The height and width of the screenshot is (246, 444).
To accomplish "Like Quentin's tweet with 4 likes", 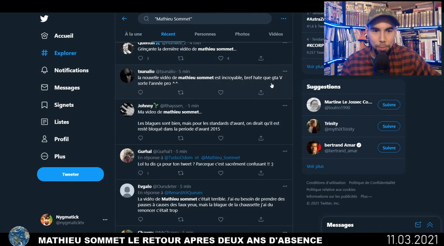I will pos(221,58).
